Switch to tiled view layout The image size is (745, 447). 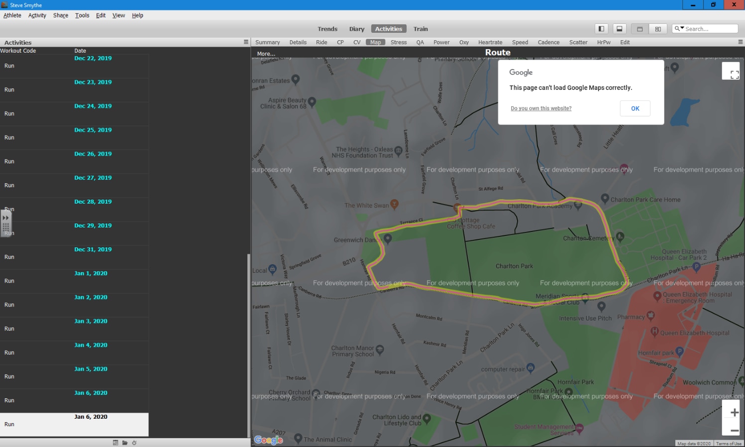pos(658,29)
